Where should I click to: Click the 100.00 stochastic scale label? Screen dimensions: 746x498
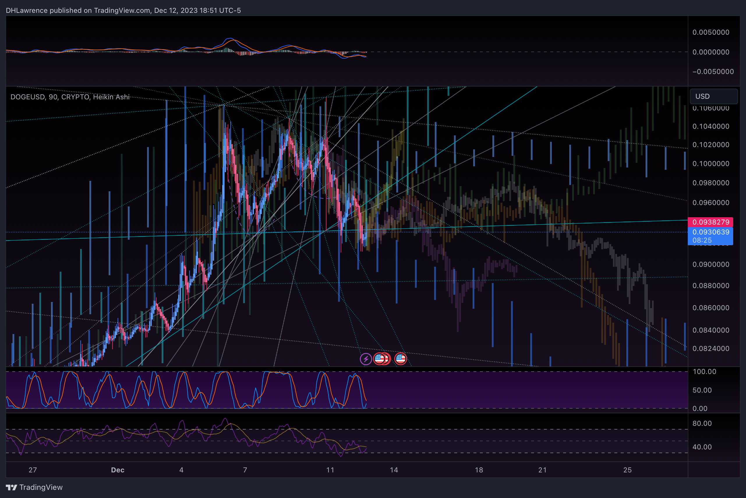point(704,372)
